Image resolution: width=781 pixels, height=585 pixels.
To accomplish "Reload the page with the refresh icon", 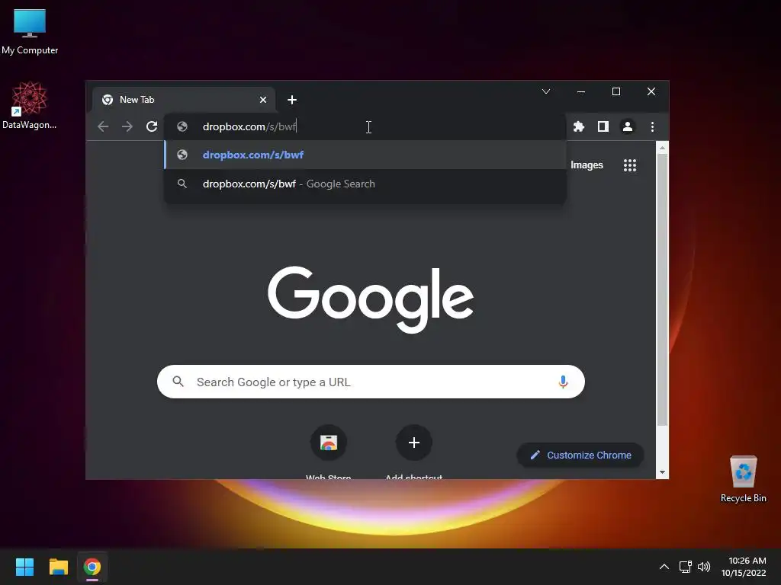I will [x=152, y=127].
